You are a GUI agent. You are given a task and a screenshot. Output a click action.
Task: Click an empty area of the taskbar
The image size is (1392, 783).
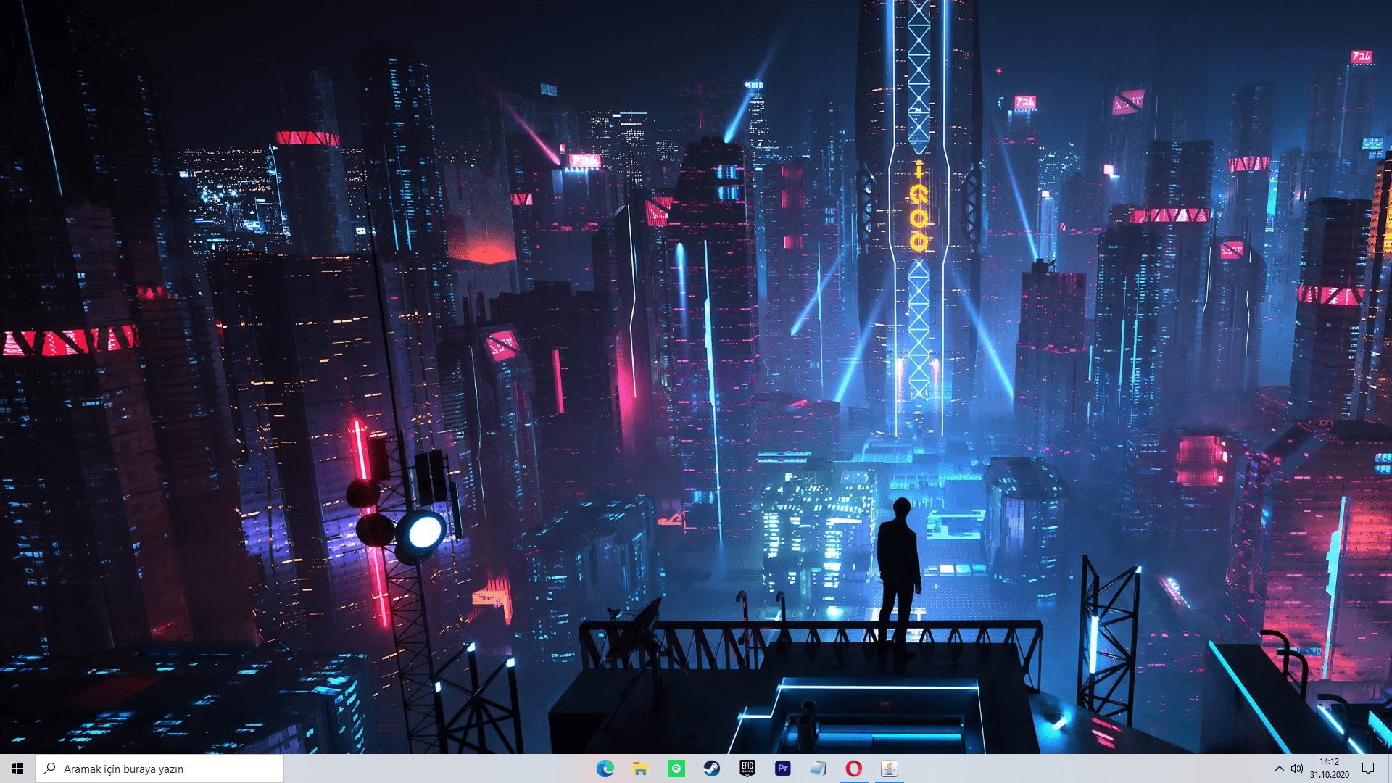pos(435,768)
